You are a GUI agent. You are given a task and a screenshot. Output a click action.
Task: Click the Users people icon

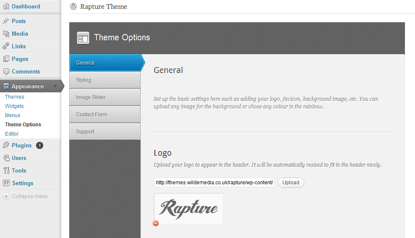click(x=6, y=158)
